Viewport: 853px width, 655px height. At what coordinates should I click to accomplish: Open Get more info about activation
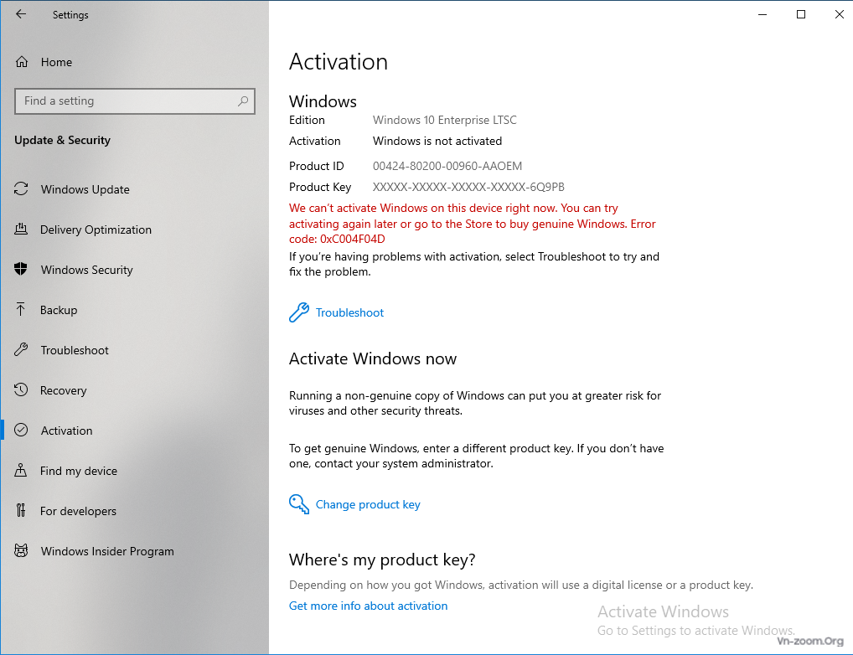(x=369, y=606)
